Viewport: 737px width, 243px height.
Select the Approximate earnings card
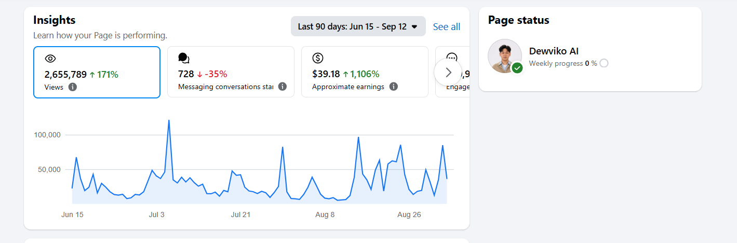365,72
